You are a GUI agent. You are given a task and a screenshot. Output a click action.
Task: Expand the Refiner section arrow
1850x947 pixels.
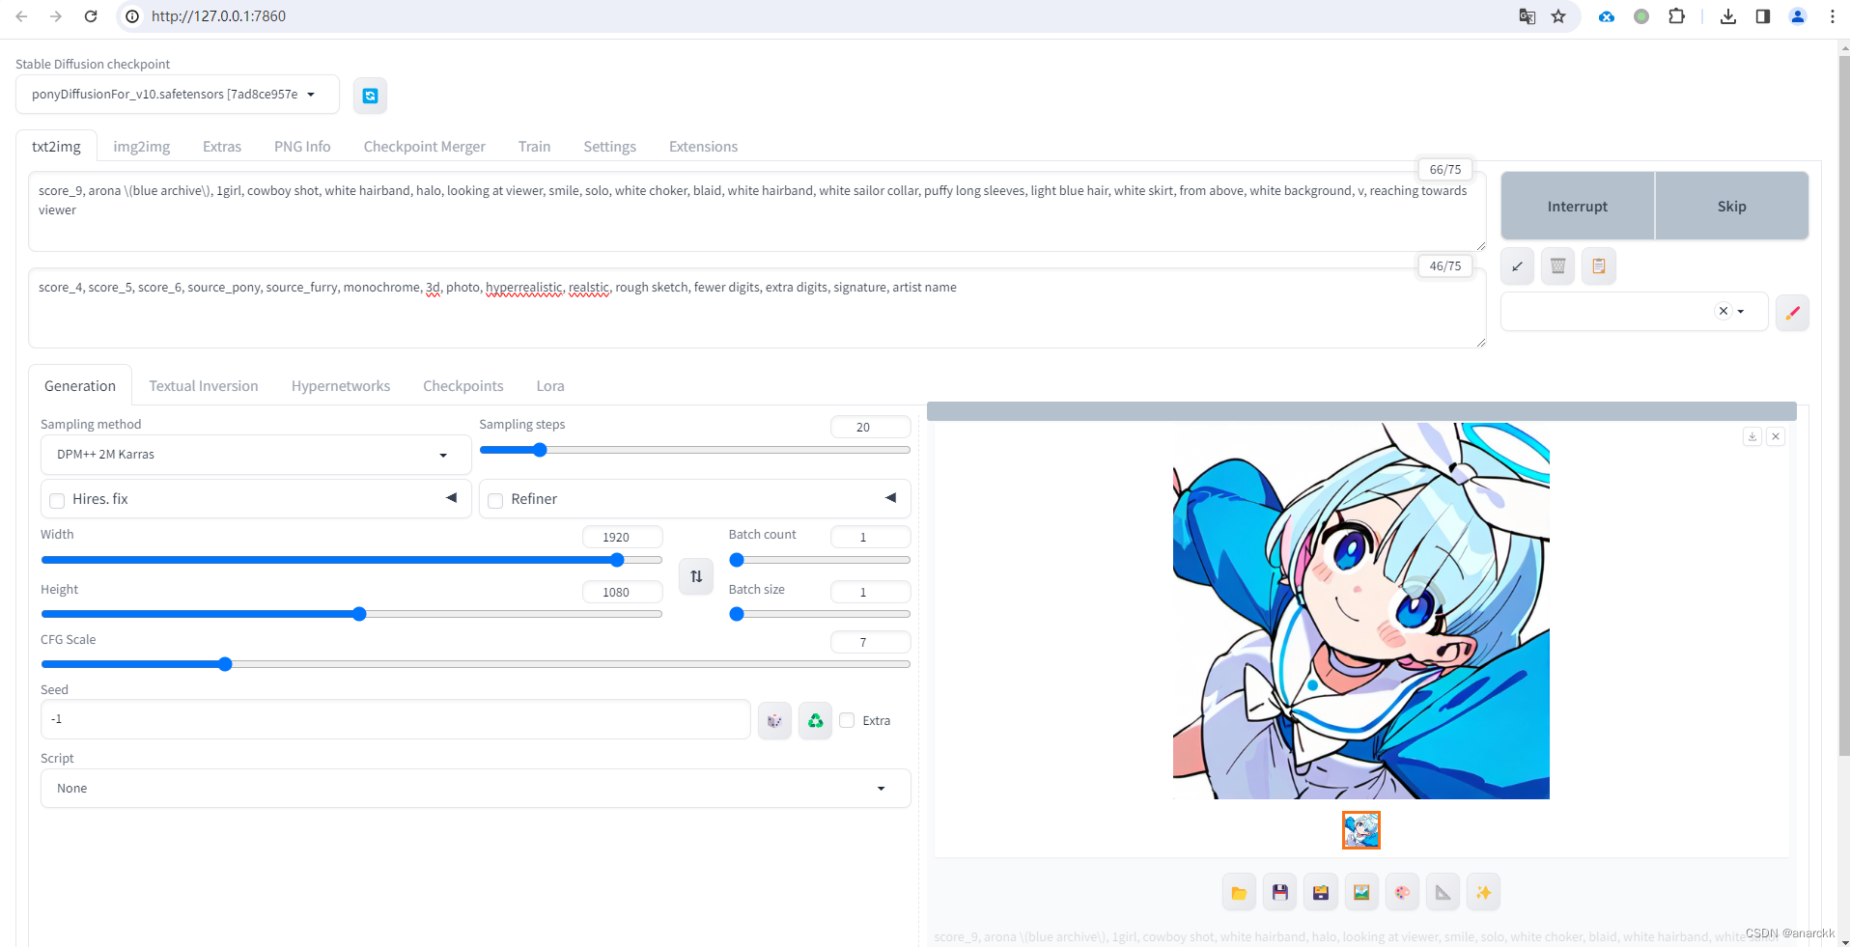tap(890, 498)
